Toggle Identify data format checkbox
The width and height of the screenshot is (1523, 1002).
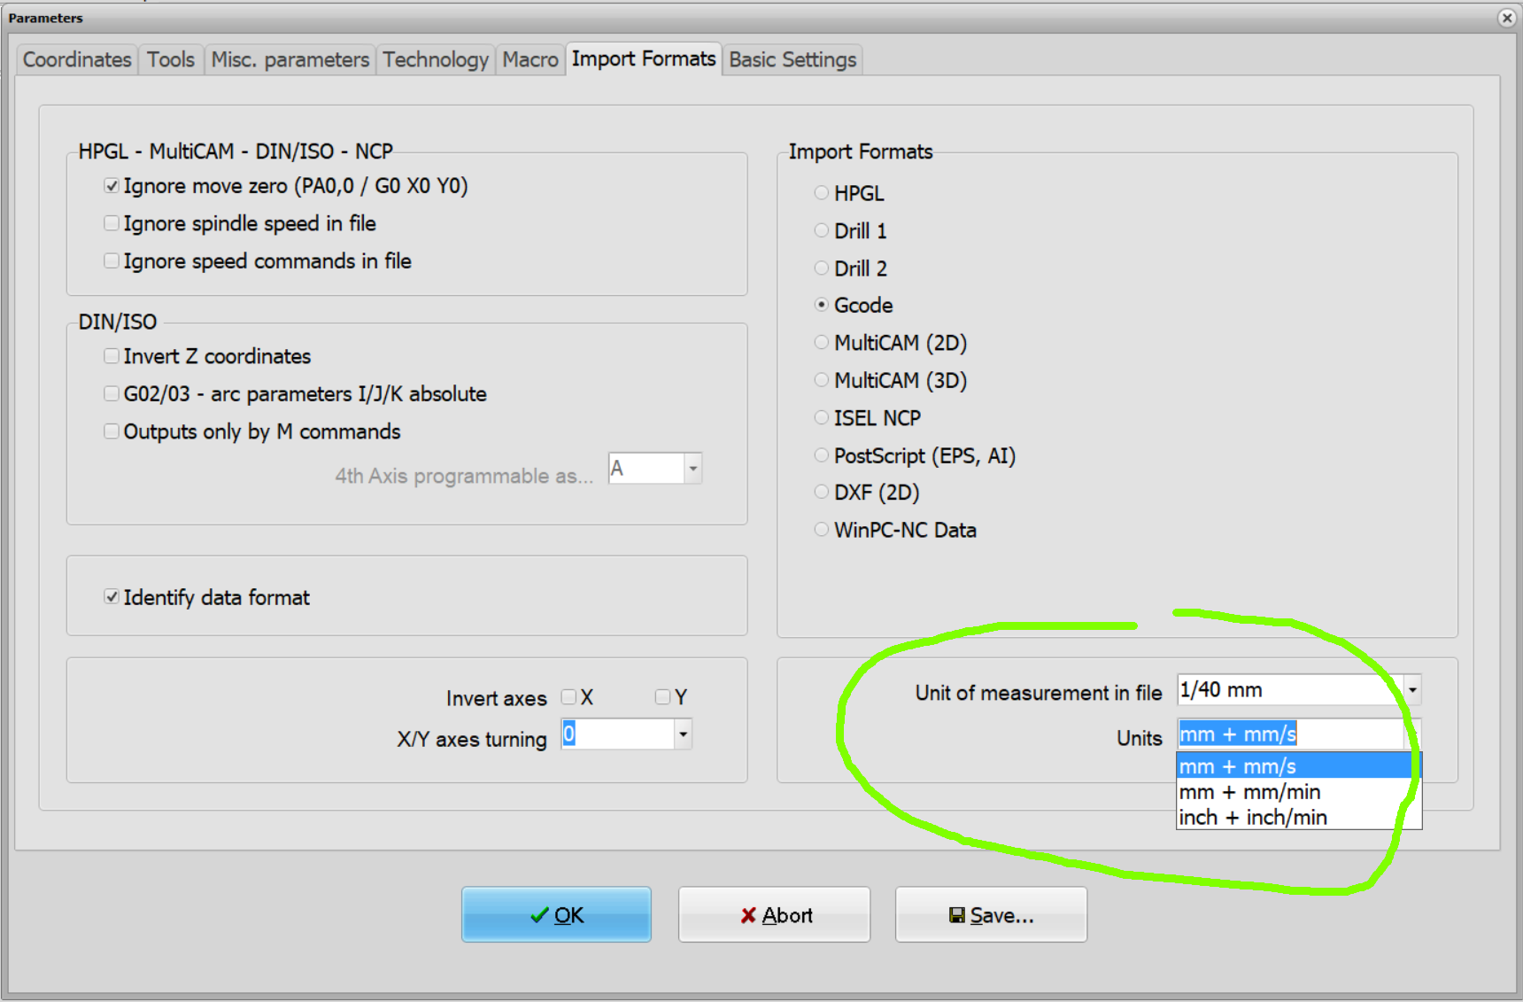click(x=112, y=597)
